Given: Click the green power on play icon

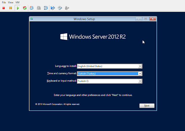Looking at the screenshot, I should pos(18,8).
